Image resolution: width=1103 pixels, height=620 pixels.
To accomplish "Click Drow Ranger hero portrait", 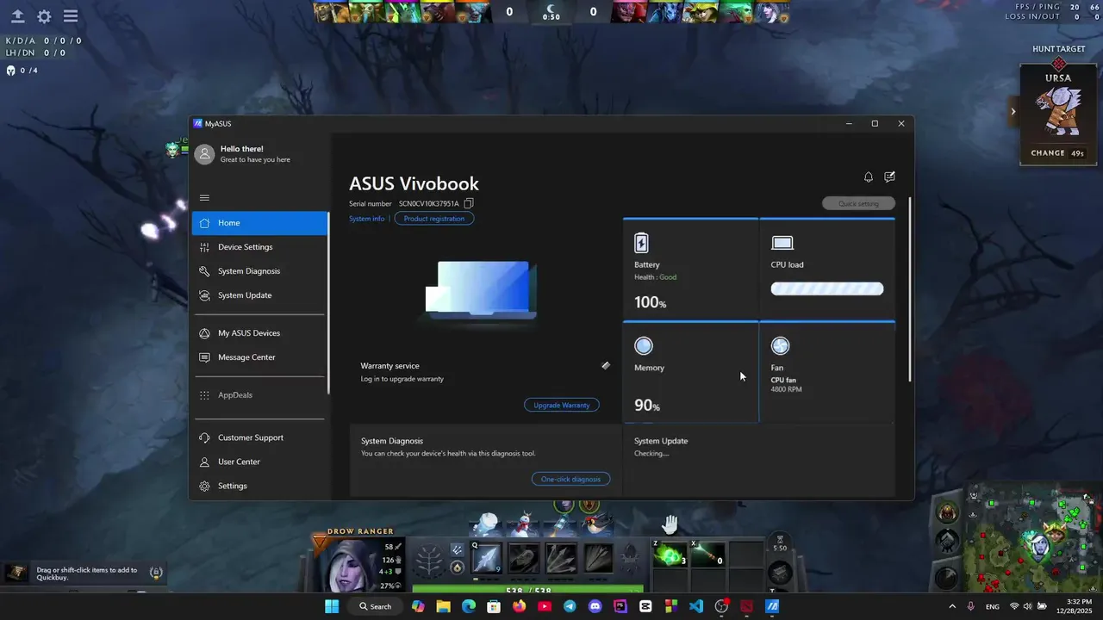I will coord(353,565).
